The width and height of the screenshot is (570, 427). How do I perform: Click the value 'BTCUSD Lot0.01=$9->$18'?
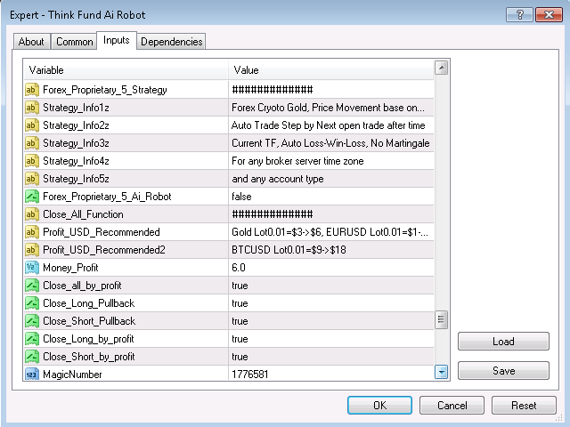pos(289,250)
